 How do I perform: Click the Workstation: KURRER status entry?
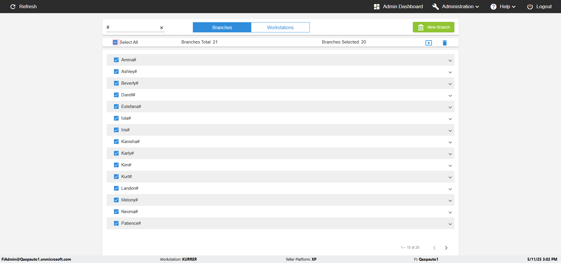[x=178, y=259]
